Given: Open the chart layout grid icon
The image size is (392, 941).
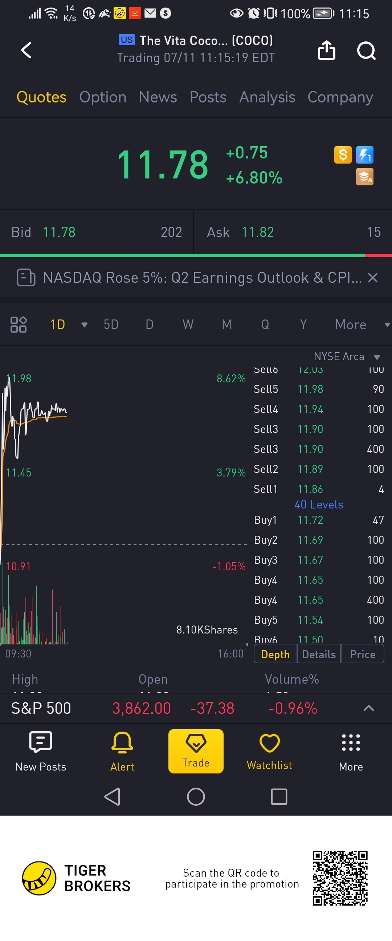Looking at the screenshot, I should tap(18, 324).
